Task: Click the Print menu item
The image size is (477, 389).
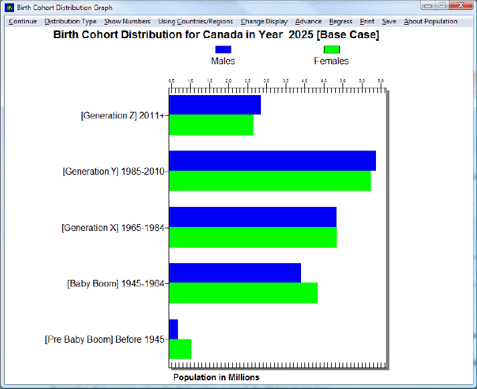Action: click(x=367, y=21)
